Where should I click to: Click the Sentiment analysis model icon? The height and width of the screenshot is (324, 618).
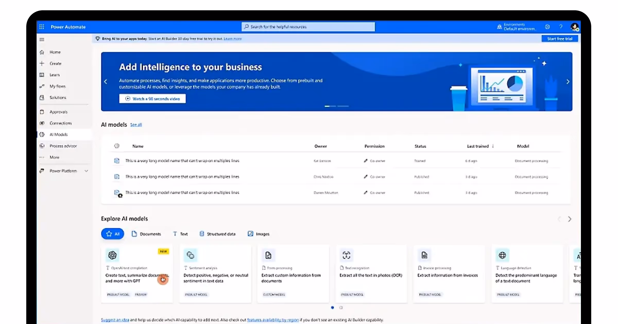[190, 255]
